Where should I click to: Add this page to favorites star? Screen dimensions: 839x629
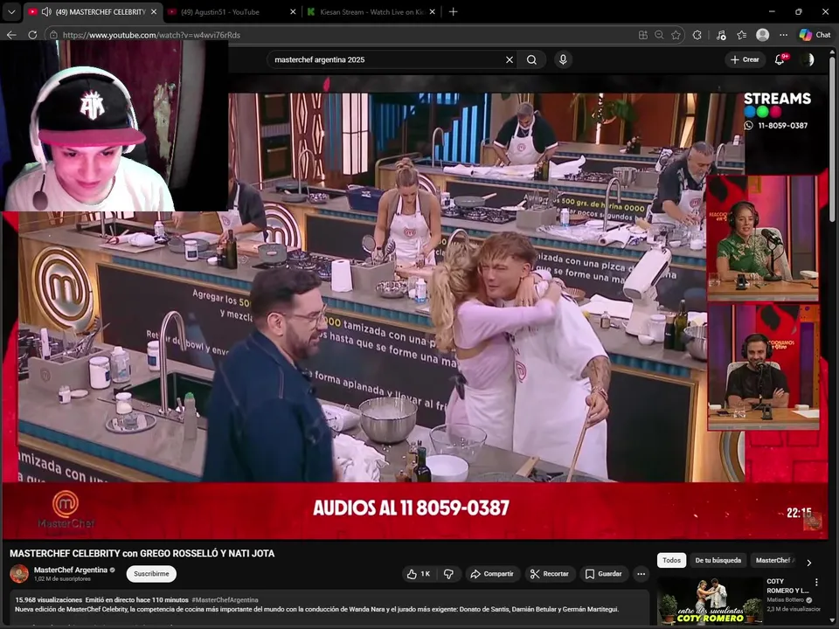point(676,35)
